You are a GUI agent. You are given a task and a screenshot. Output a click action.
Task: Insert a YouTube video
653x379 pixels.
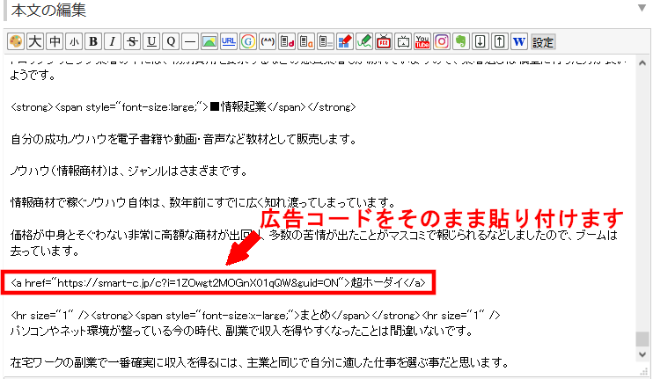pos(422,41)
